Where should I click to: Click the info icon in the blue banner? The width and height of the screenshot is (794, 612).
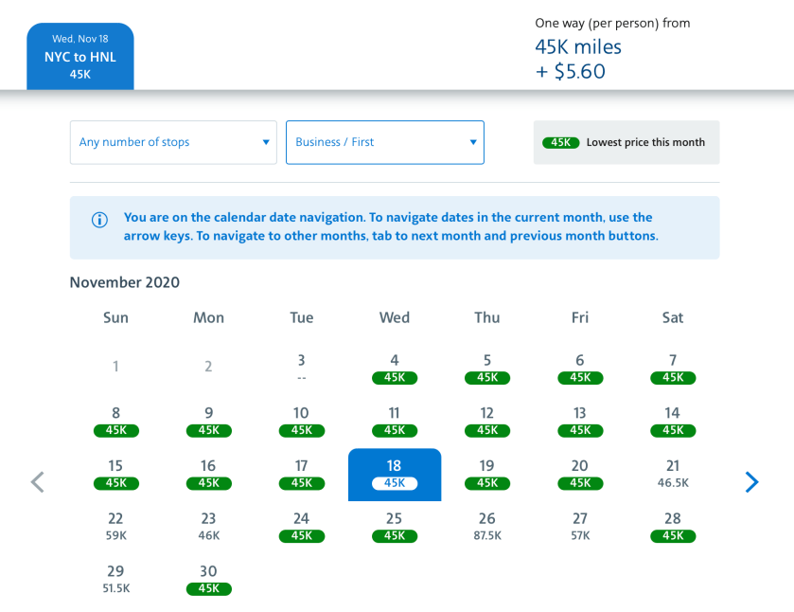click(x=99, y=220)
